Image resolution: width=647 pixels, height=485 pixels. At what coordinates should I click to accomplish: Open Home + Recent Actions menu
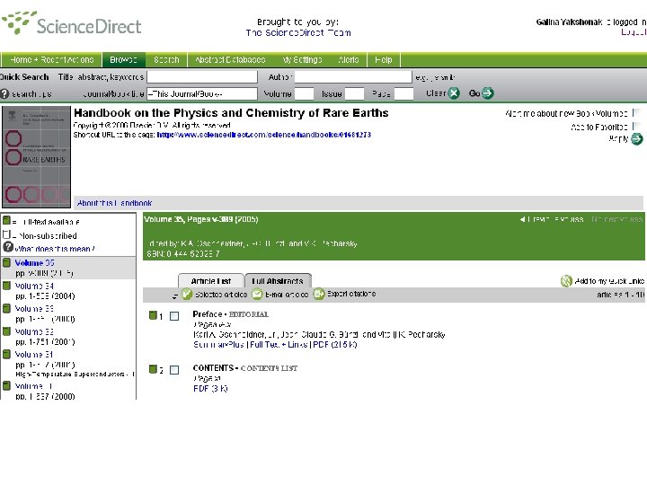click(x=51, y=60)
